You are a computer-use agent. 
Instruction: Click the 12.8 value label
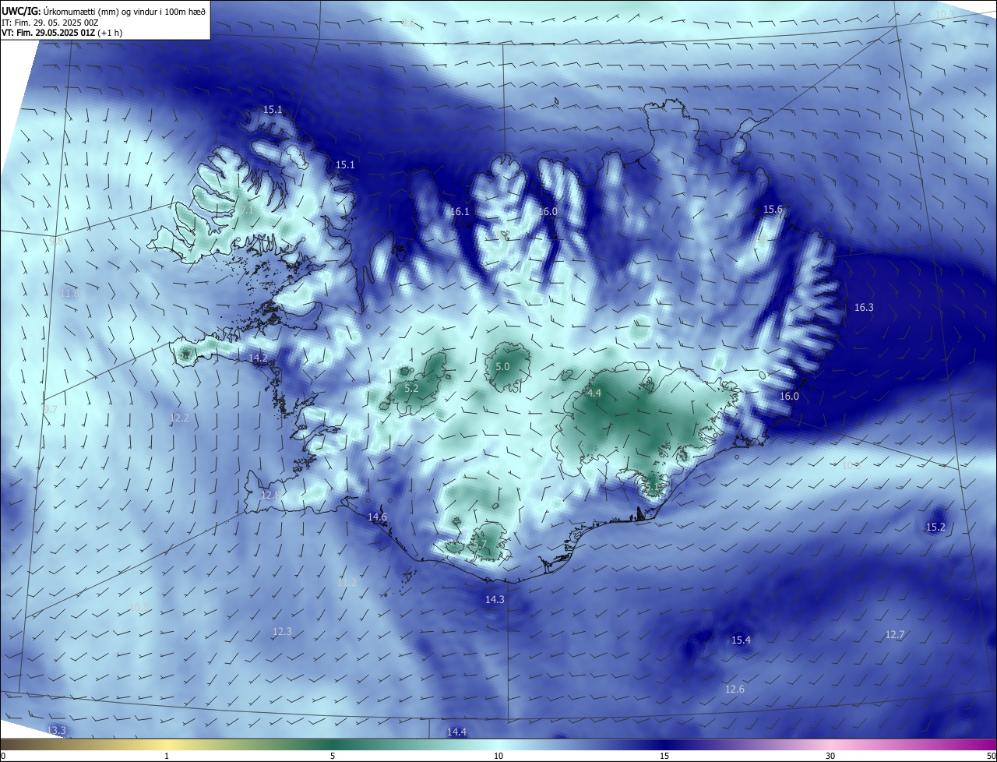point(270,496)
